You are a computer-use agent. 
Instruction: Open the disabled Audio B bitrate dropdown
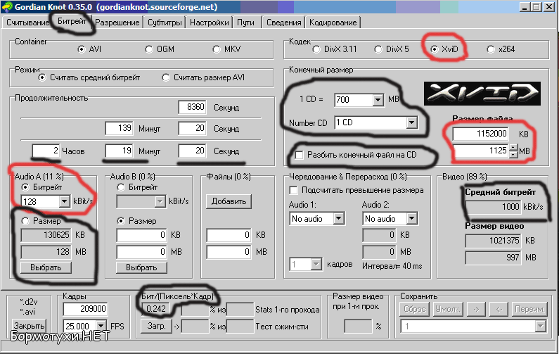pyautogui.click(x=160, y=201)
